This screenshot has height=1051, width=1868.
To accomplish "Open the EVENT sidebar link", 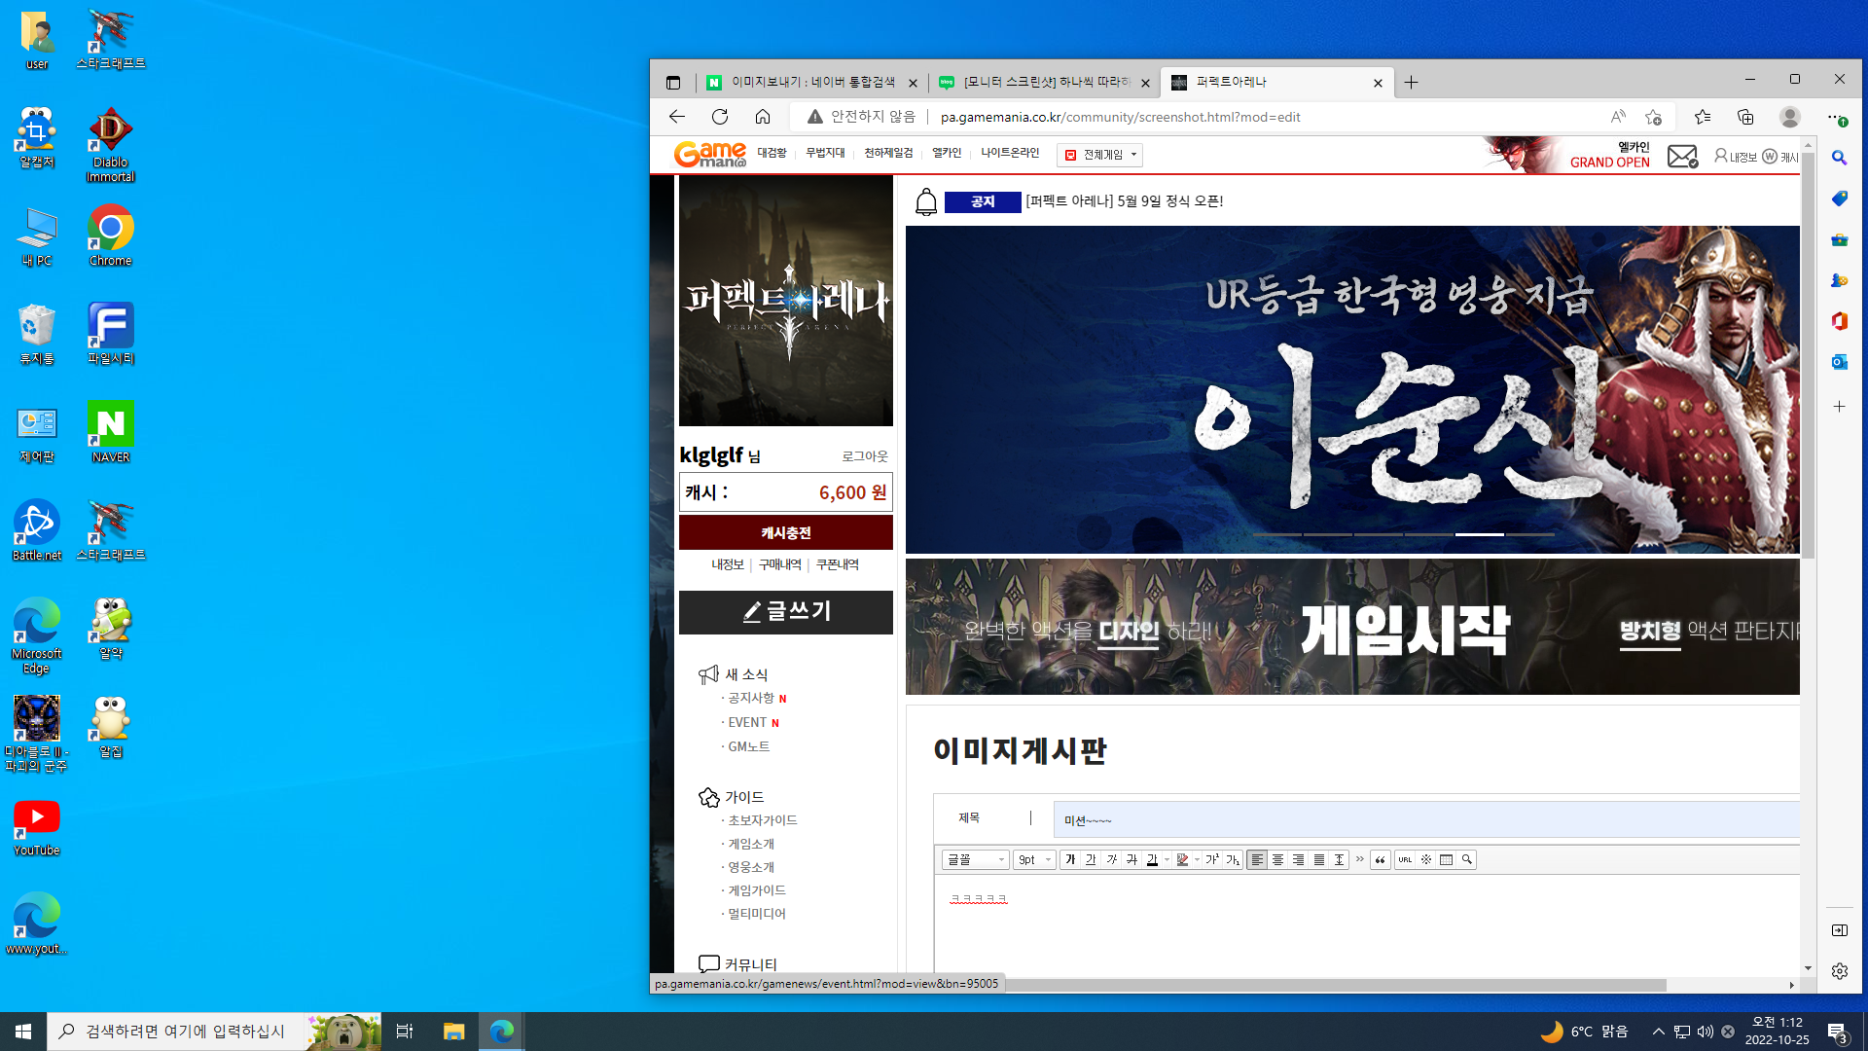I will (747, 722).
